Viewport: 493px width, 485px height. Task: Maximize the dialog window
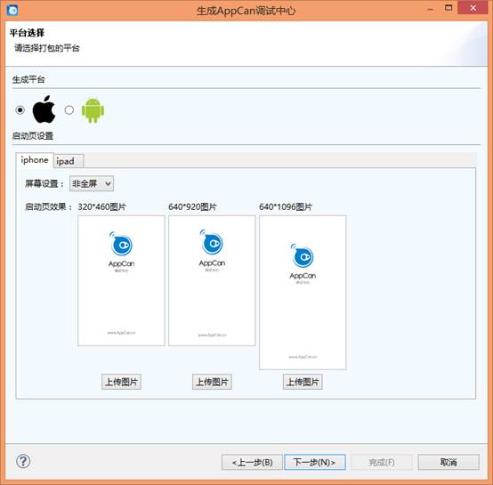point(449,7)
